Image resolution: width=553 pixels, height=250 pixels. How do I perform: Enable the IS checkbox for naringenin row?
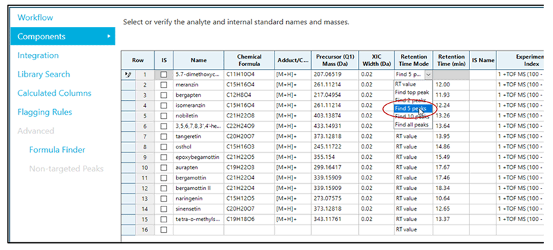pyautogui.click(x=164, y=199)
